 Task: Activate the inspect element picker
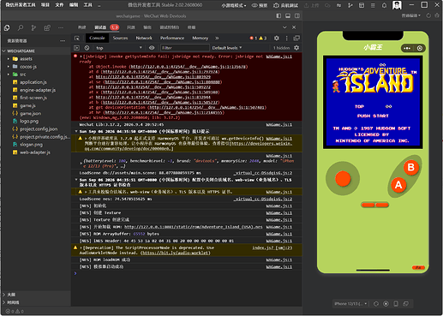(77, 38)
